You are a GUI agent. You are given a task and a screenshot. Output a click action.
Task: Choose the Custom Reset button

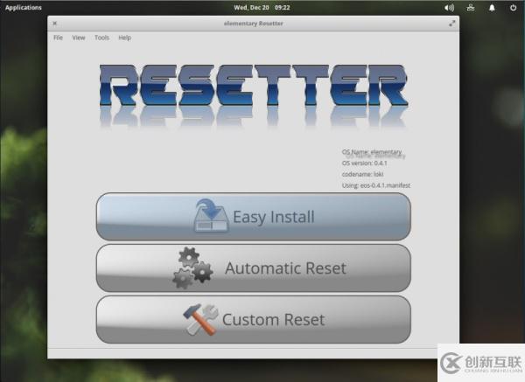coord(254,319)
